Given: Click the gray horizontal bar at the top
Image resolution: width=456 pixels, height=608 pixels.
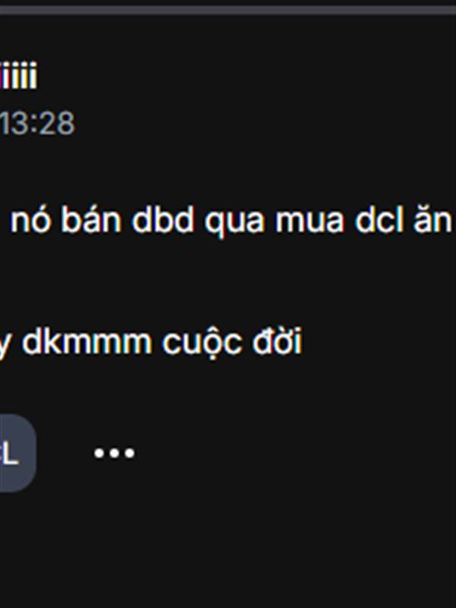Looking at the screenshot, I should (x=228, y=10).
